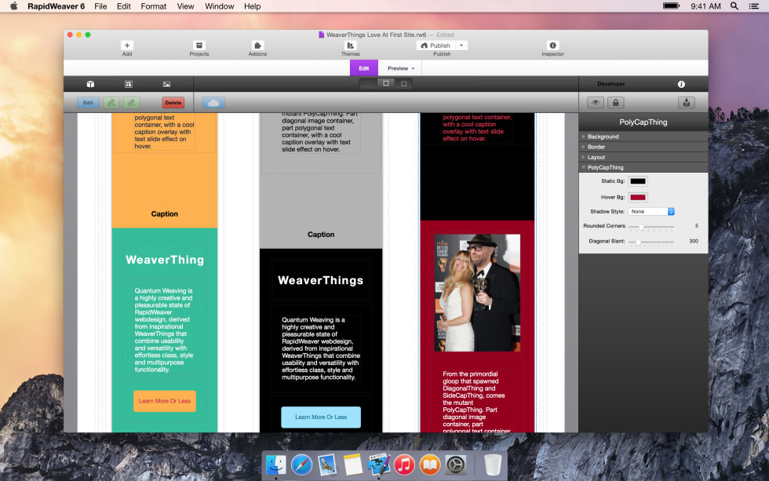This screenshot has width=769, height=481.
Task: Toggle the lock button in inspector
Action: tap(615, 103)
